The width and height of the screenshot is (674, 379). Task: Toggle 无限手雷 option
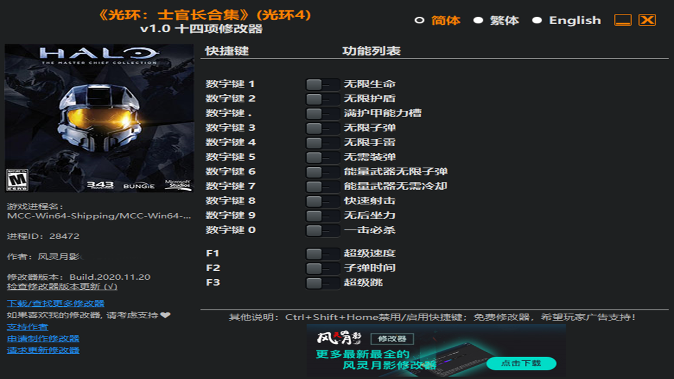coord(322,143)
